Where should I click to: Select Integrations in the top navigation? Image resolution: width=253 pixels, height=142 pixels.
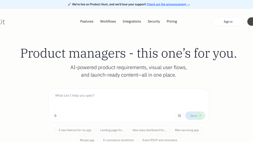click(132, 22)
